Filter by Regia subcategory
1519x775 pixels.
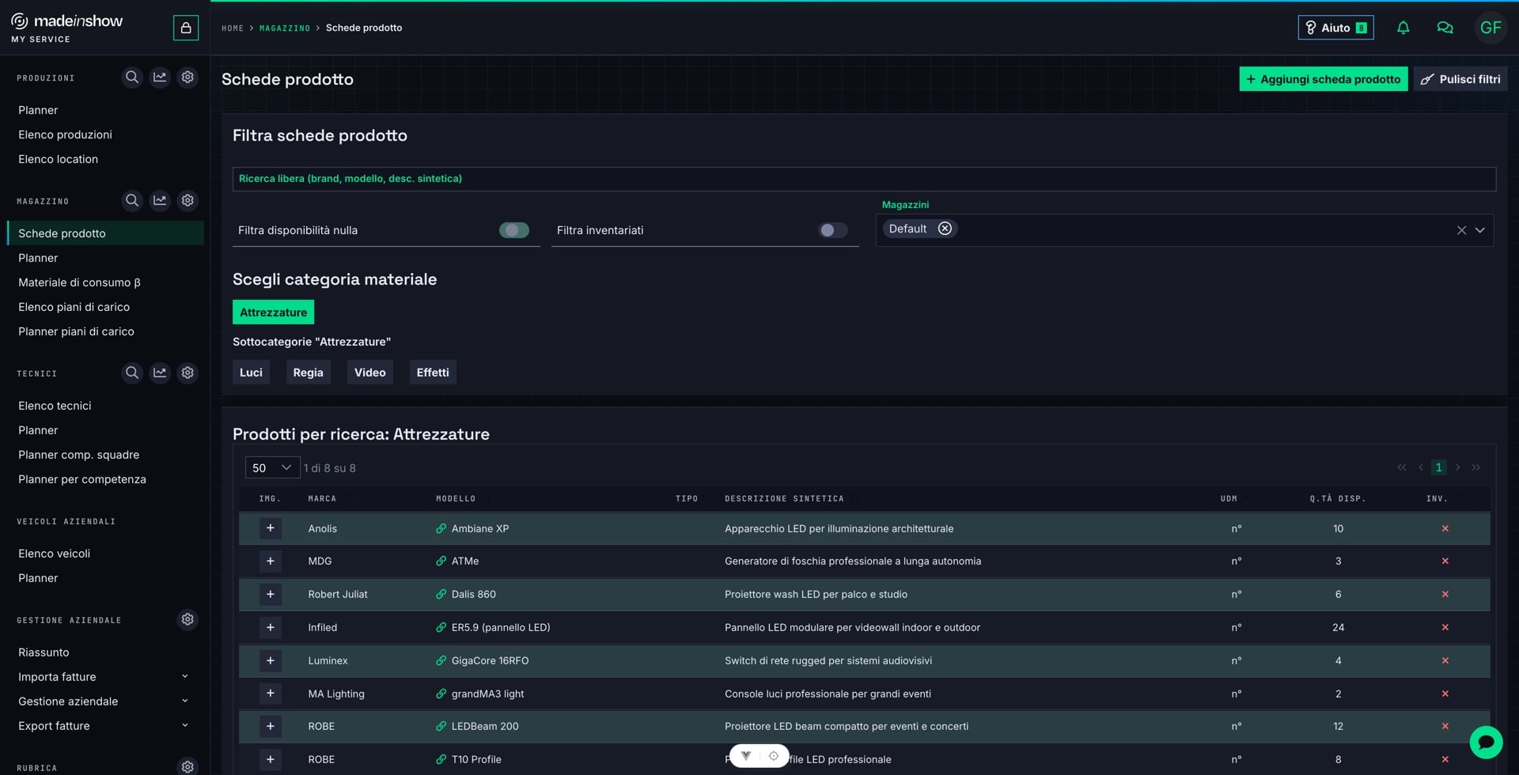[308, 372]
